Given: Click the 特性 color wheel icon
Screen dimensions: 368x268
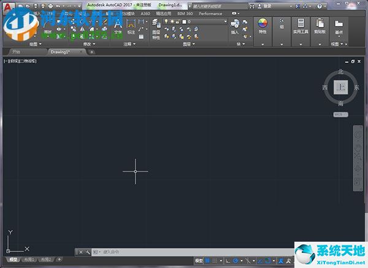Looking at the screenshot, I should coord(263,24).
